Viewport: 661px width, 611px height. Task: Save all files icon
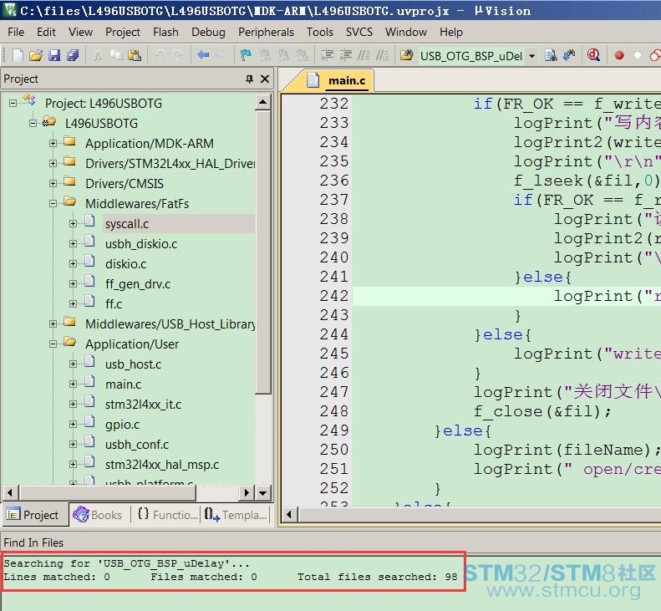click(x=73, y=55)
